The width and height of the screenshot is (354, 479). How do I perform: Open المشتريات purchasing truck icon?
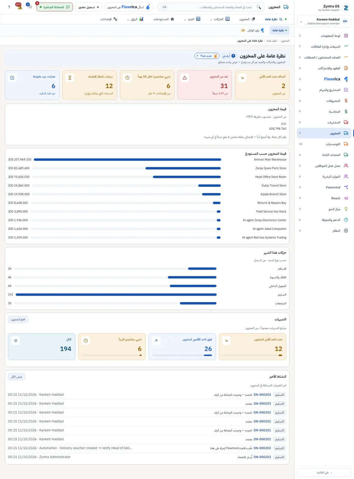(346, 122)
